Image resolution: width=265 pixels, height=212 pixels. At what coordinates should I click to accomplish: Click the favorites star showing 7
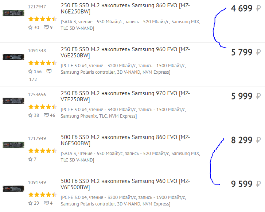(30, 159)
